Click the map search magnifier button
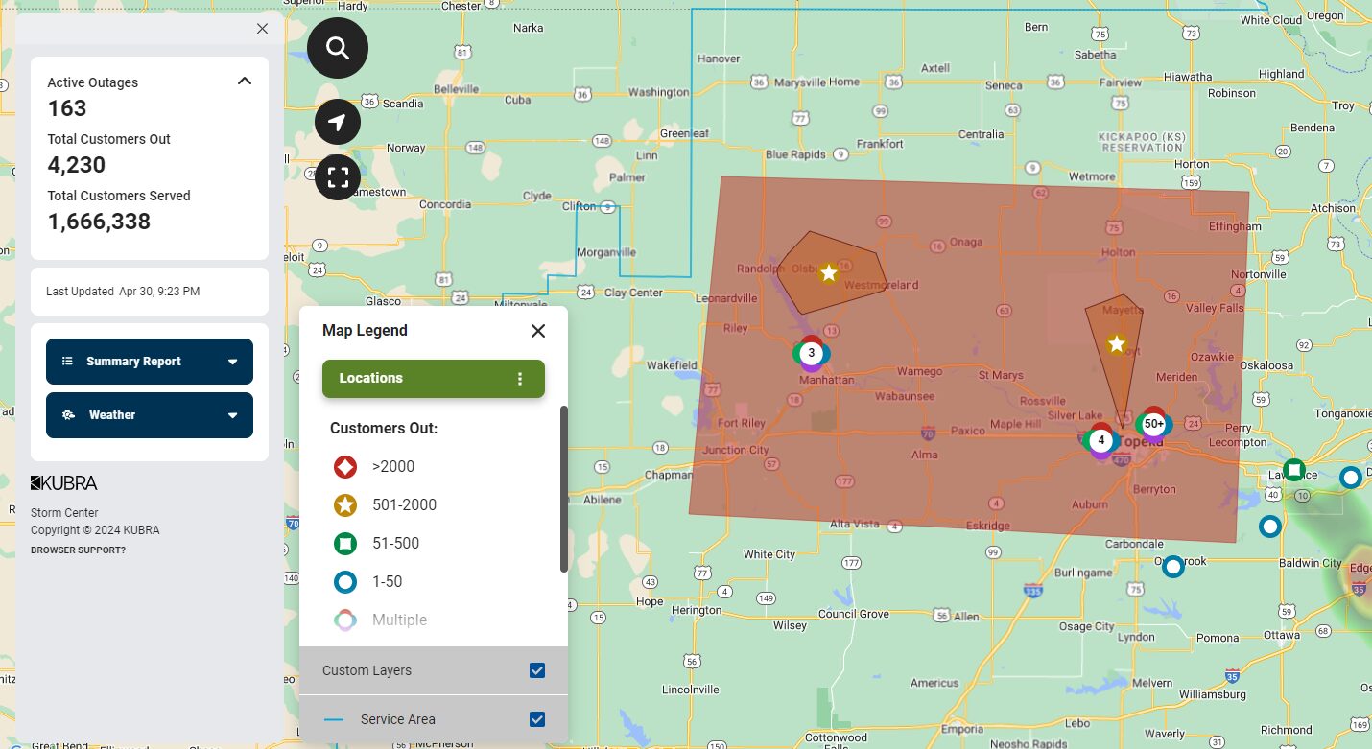1372x749 pixels. [x=338, y=48]
